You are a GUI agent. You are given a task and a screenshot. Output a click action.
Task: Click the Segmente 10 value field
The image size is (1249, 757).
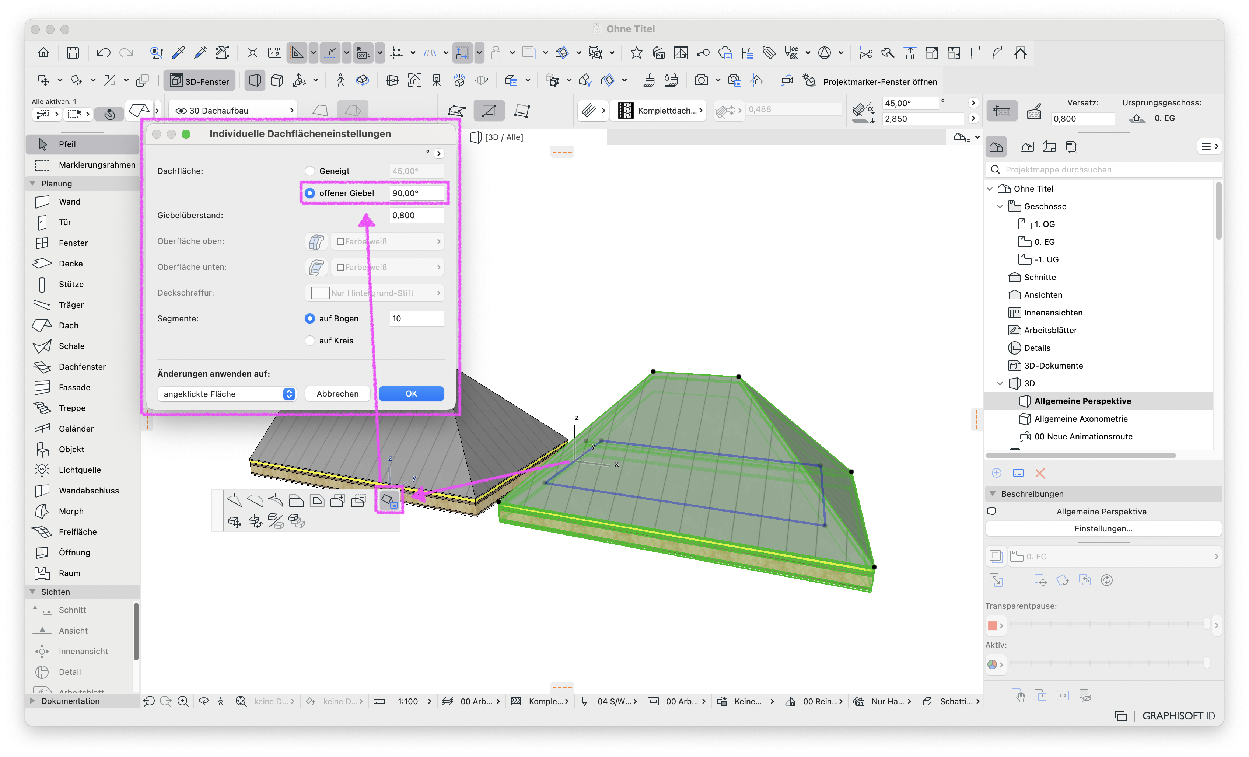coord(417,319)
